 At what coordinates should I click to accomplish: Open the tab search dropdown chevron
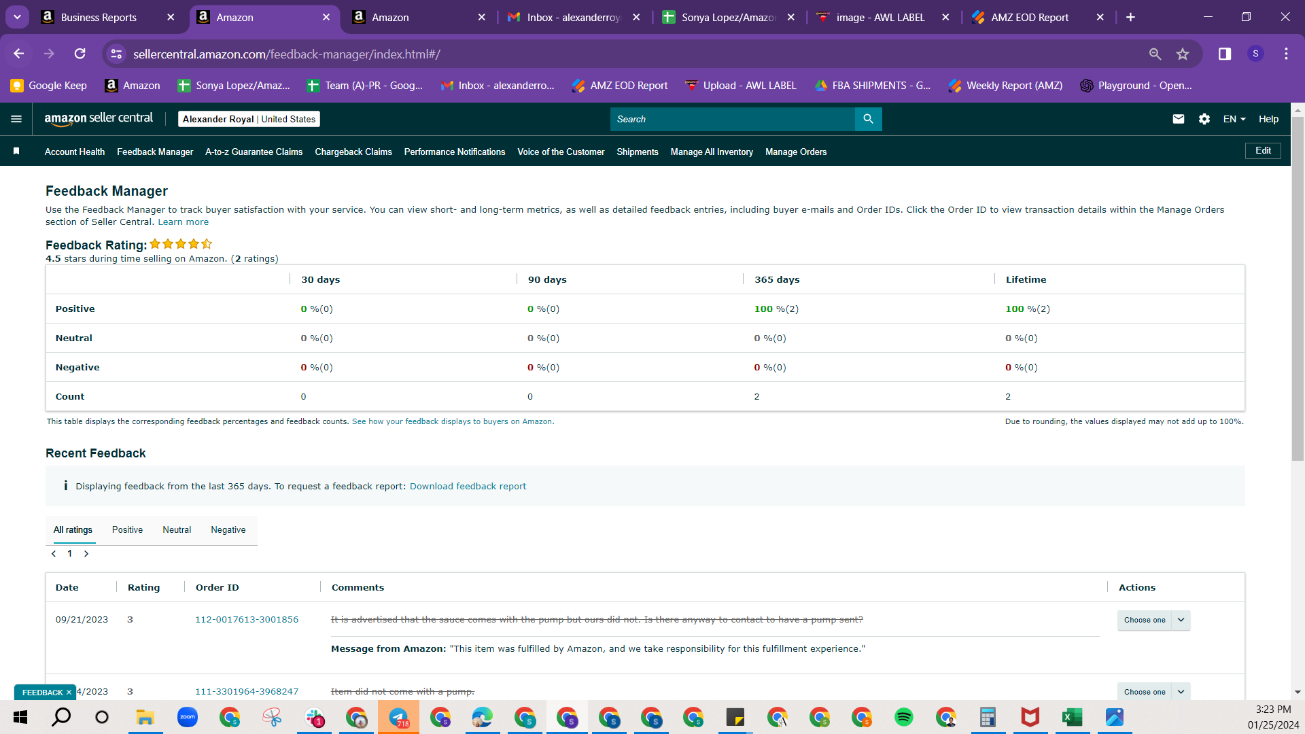pos(17,17)
